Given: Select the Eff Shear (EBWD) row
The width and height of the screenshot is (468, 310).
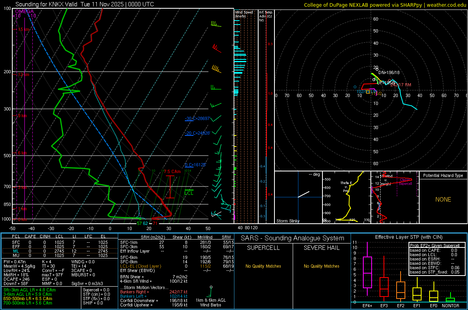Looking at the screenshot, I should [177, 271].
